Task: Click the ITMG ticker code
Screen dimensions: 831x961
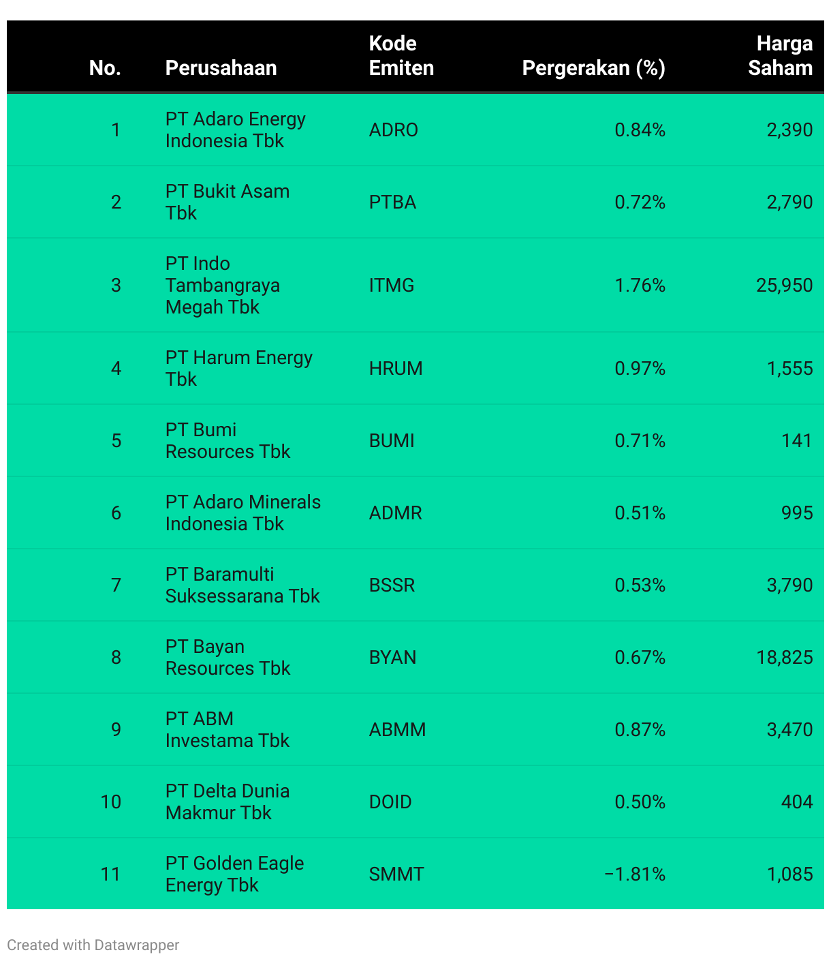Action: [x=392, y=286]
